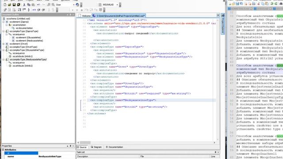Select xs:element (Neobyazatelnie) in outline
The height and width of the screenshot is (159, 283).
(29, 41)
